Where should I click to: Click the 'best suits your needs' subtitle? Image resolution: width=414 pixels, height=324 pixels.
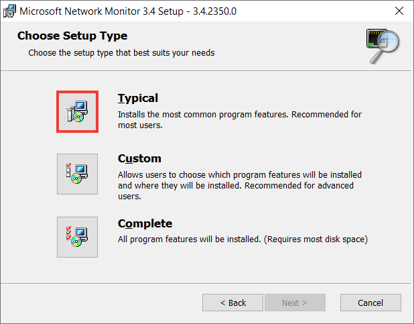click(x=121, y=52)
